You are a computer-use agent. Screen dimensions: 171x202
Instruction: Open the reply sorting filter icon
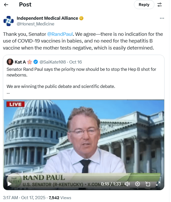[160, 5]
